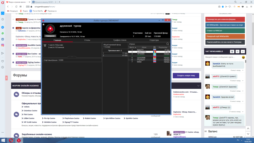The width and height of the screenshot is (254, 143).
Task: Open the VK messenger in the Opera sidebar
Action: click(3, 39)
